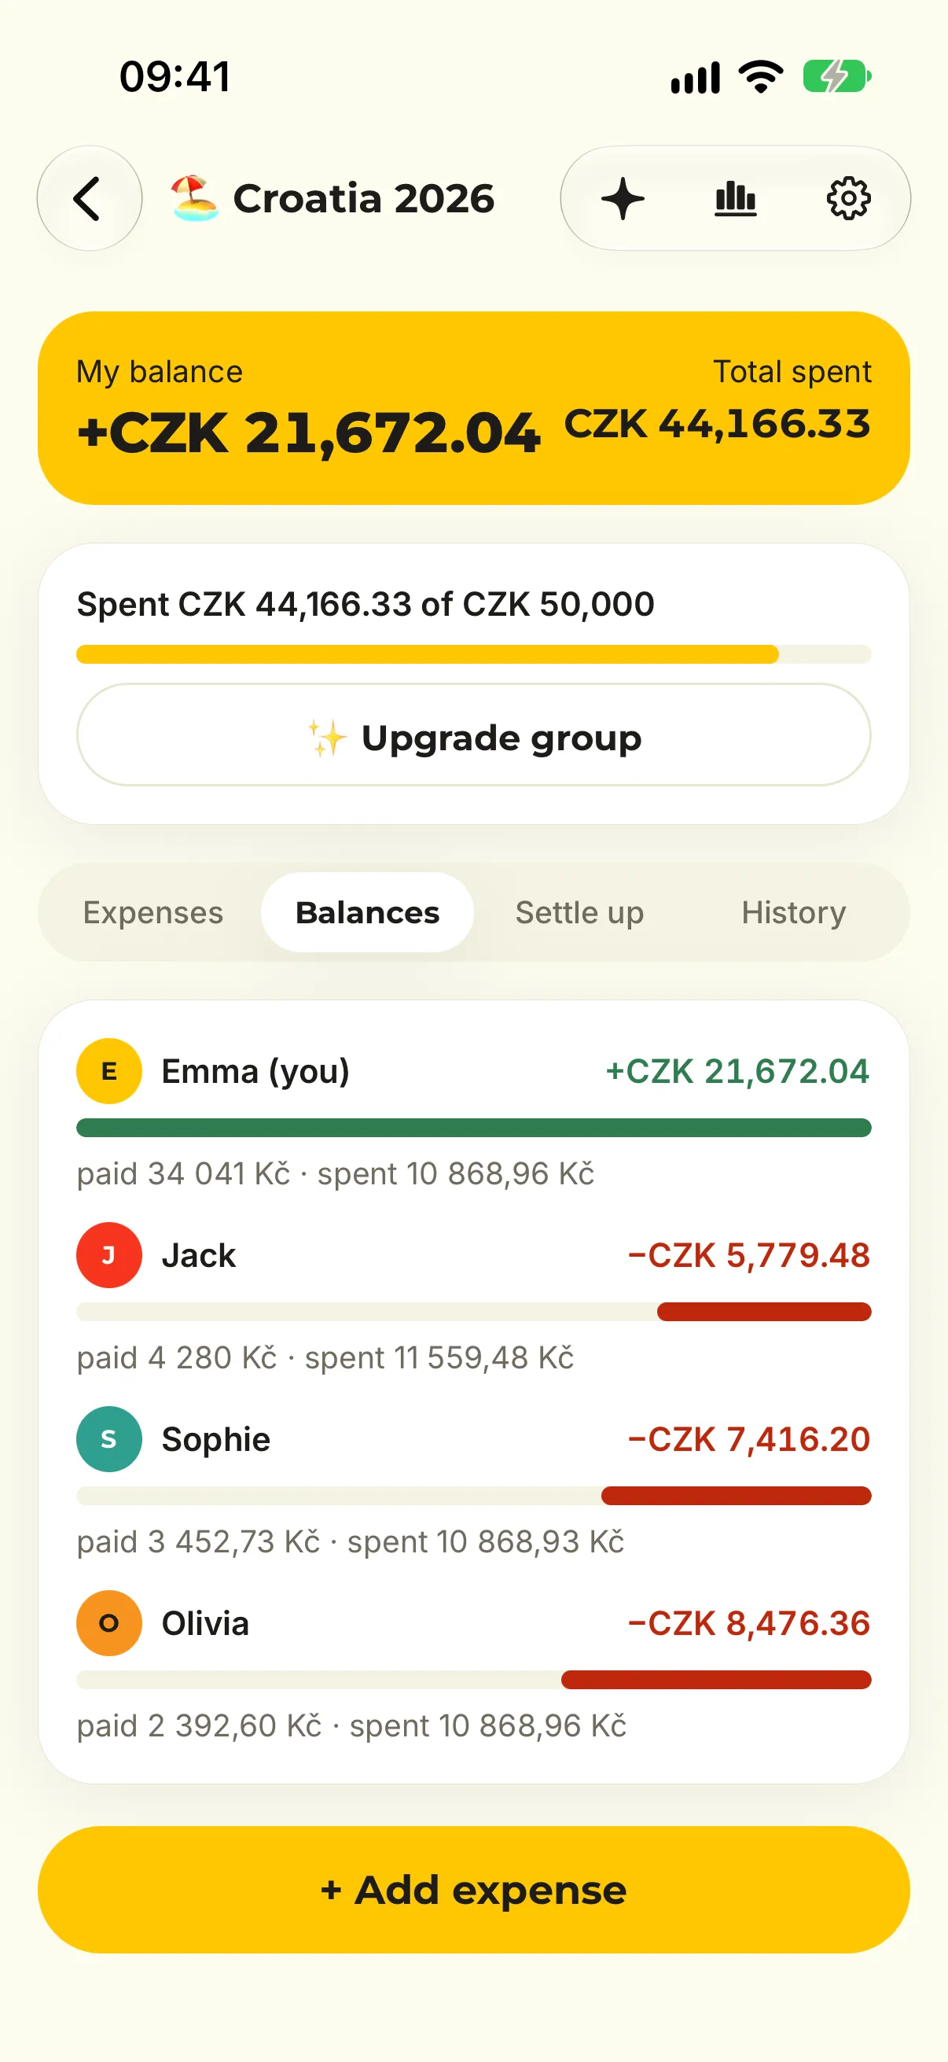This screenshot has width=948, height=2062.
Task: Tap the budget spent progress bar
Action: click(473, 654)
